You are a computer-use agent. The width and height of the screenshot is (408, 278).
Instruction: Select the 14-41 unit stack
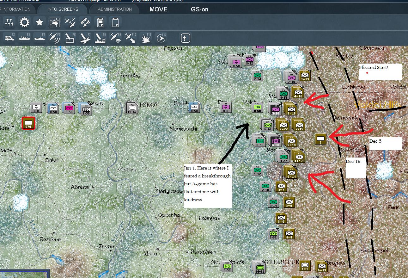[x=259, y=267]
